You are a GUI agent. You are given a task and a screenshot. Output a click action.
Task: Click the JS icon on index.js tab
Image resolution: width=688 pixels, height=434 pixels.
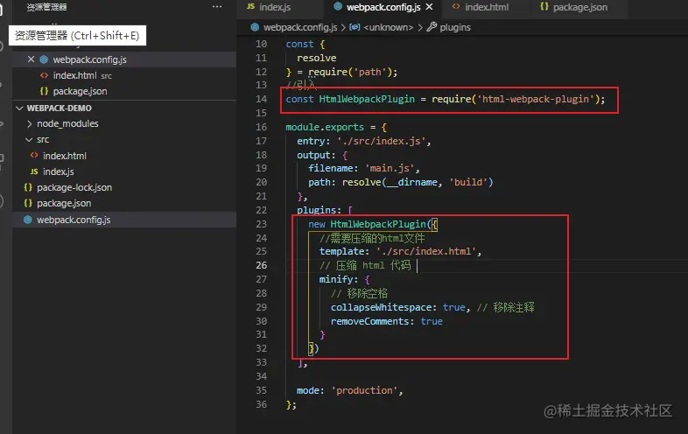click(x=250, y=7)
